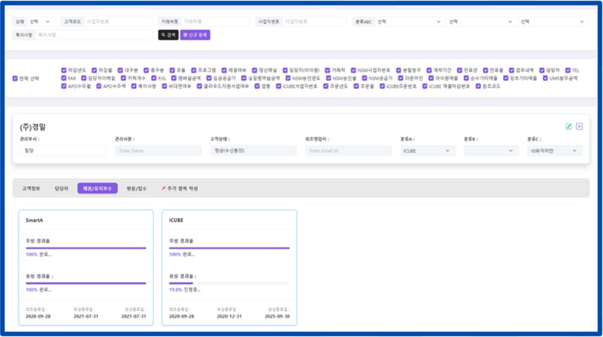Open the 분류A dropdown showing ICUBE
This screenshot has width=603, height=337.
click(x=427, y=151)
